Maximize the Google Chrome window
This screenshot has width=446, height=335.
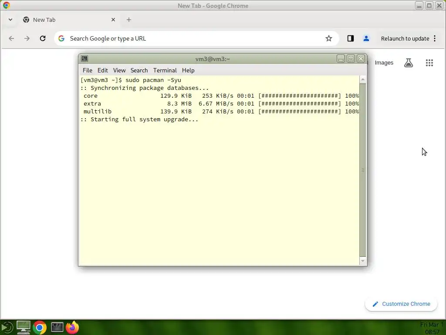coord(429,5)
